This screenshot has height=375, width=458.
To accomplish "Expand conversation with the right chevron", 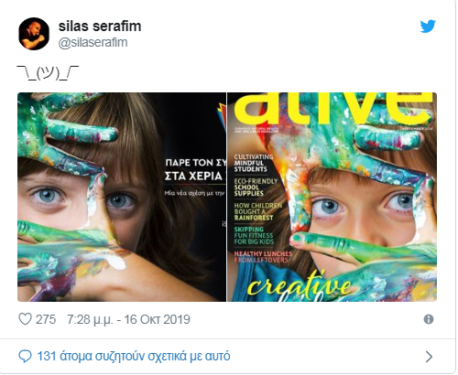I will pos(429,357).
